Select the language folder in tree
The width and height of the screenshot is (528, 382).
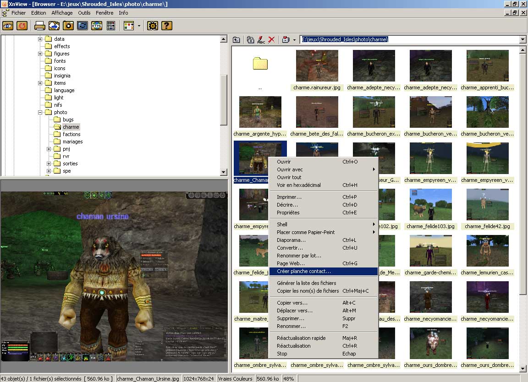(64, 90)
